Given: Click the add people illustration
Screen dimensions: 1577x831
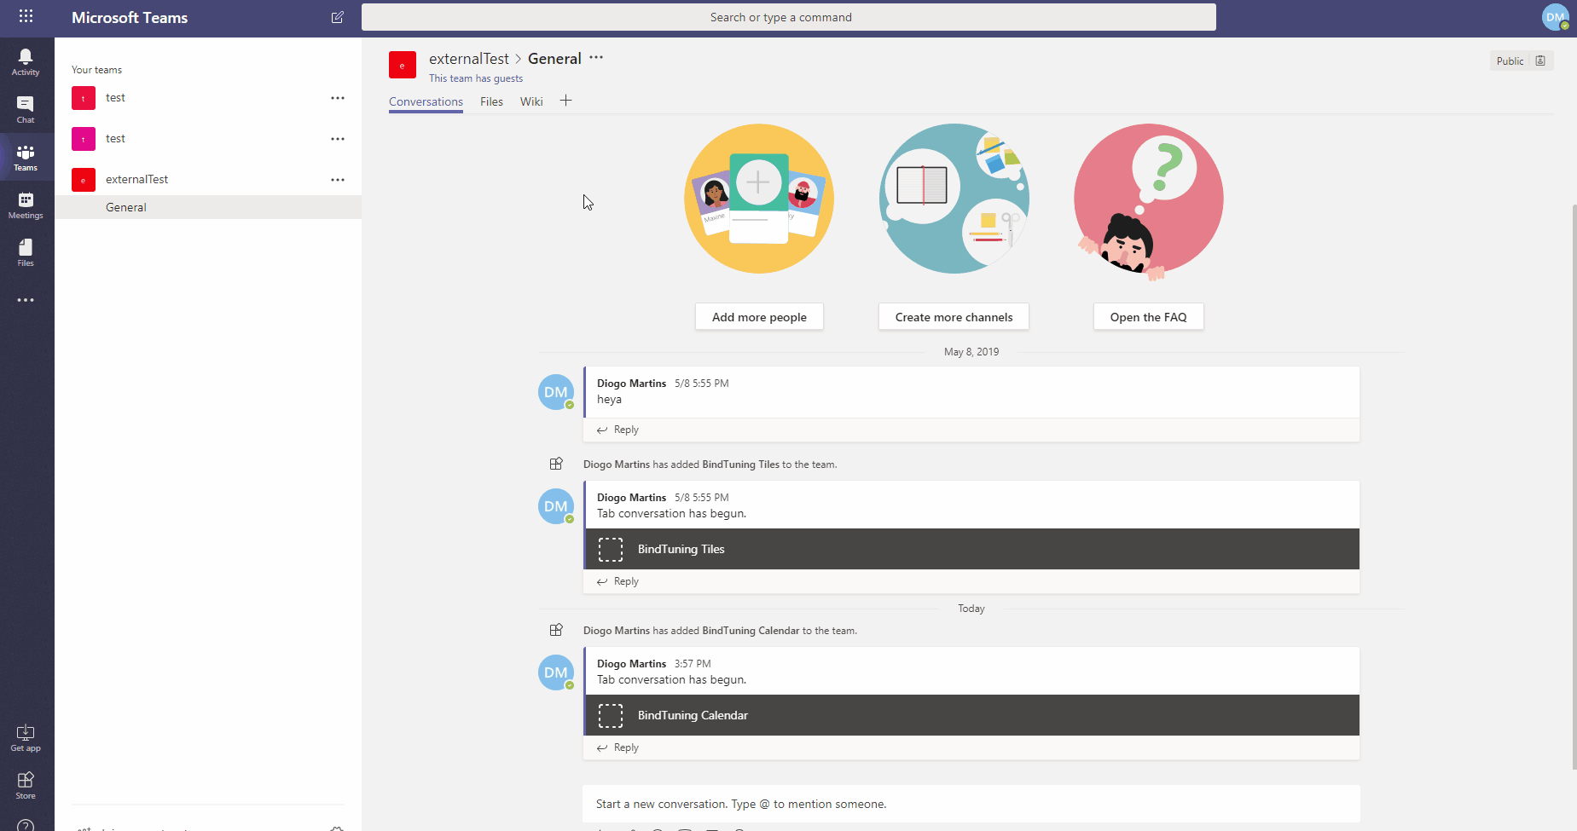Looking at the screenshot, I should point(759,199).
